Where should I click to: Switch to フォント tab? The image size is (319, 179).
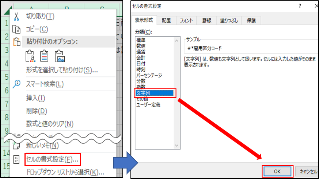(x=186, y=20)
